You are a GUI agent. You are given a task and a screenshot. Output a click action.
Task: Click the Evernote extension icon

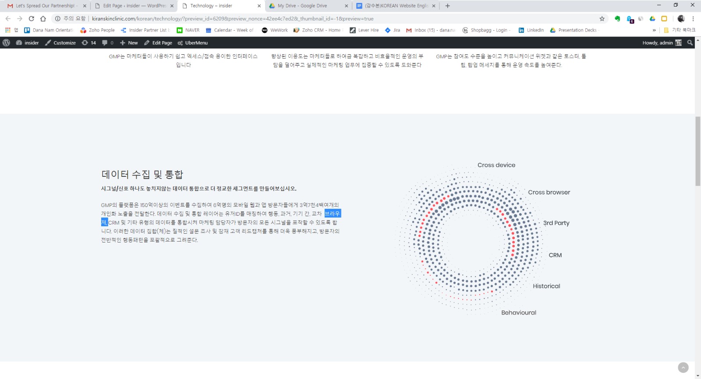[x=617, y=18]
